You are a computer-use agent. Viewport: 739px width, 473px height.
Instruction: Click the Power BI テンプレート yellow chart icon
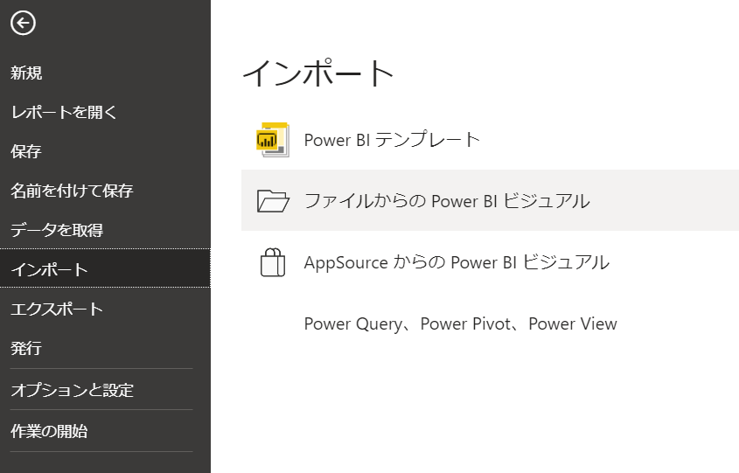(x=272, y=140)
